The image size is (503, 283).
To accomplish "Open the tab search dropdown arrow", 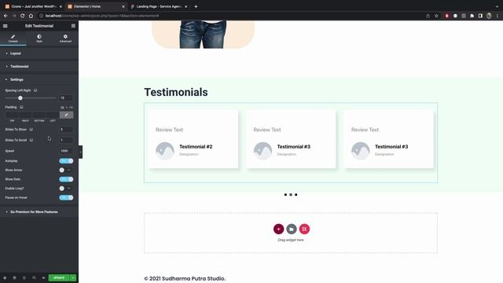I will point(497,6).
